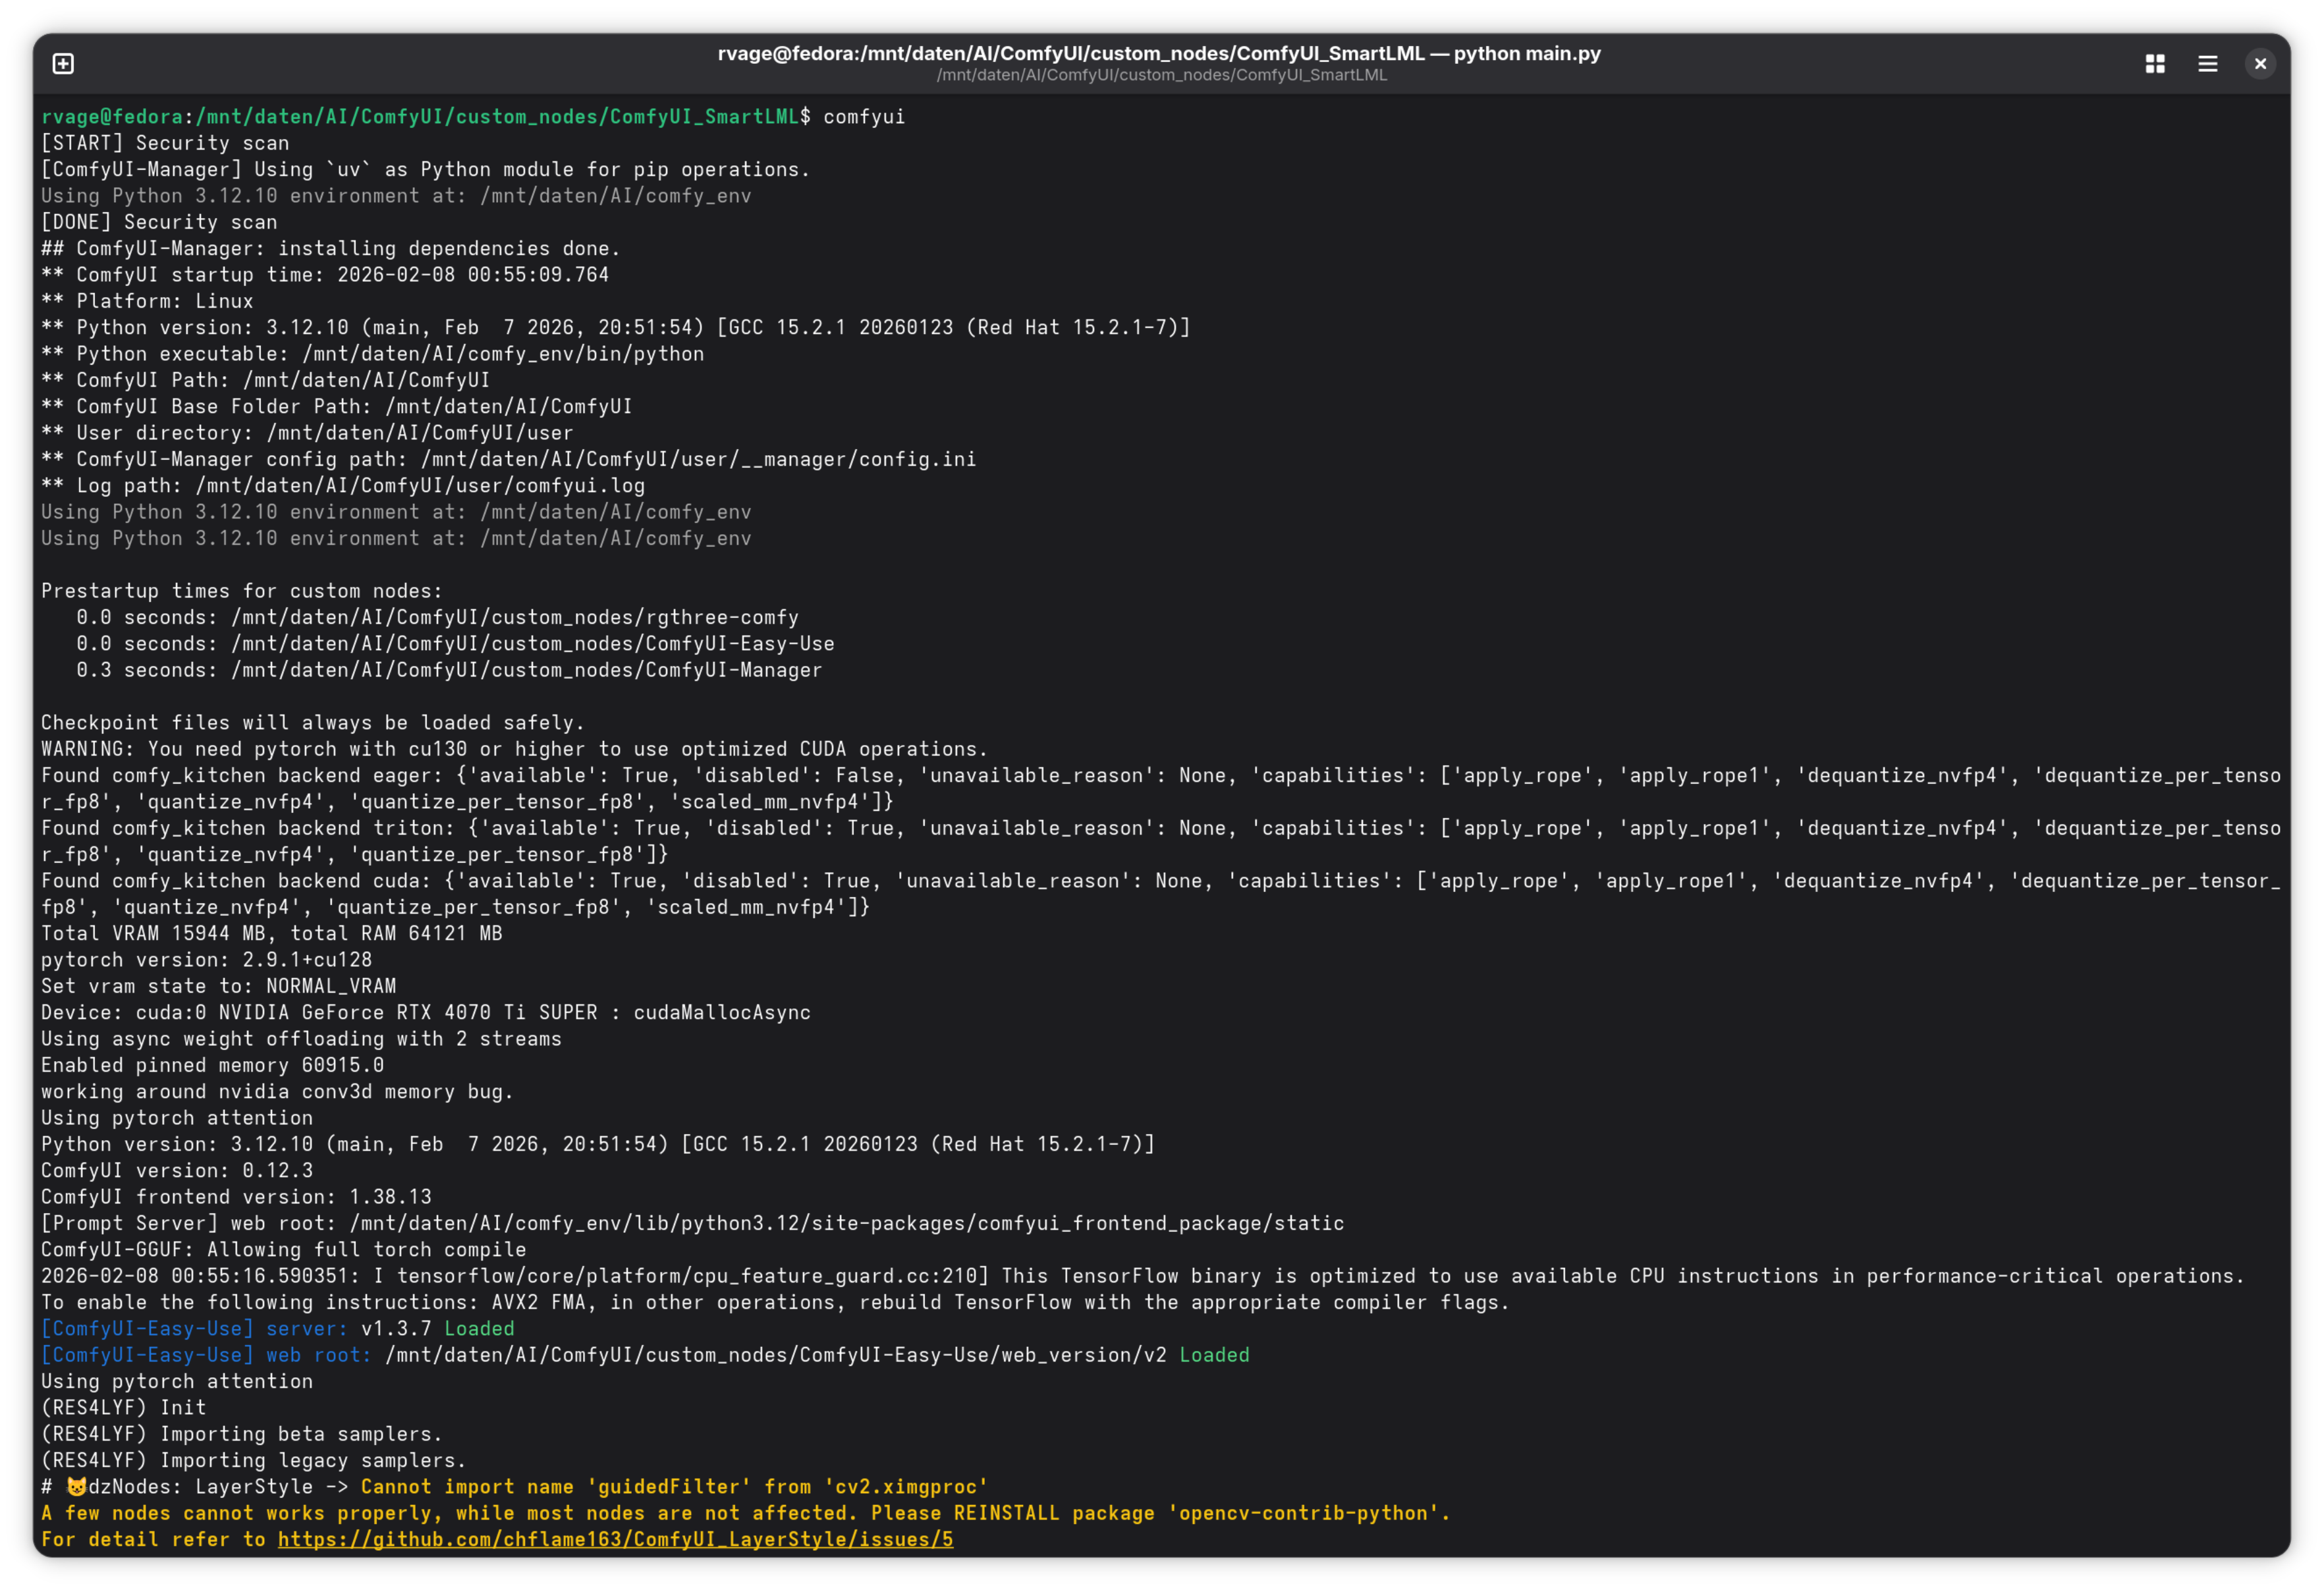The height and width of the screenshot is (1590, 2324).
Task: Click the yellow REINSTALL opencv-contrib-python warning
Action: [x=746, y=1513]
